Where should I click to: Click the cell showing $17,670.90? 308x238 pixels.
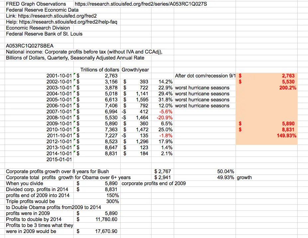100,231
